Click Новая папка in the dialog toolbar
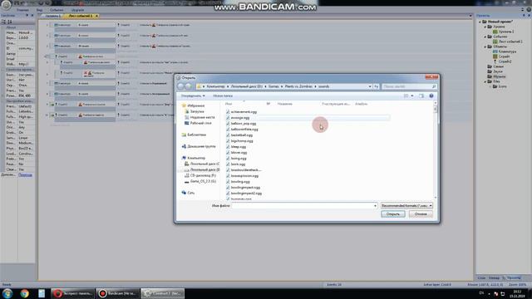The image size is (532, 299). (223, 96)
